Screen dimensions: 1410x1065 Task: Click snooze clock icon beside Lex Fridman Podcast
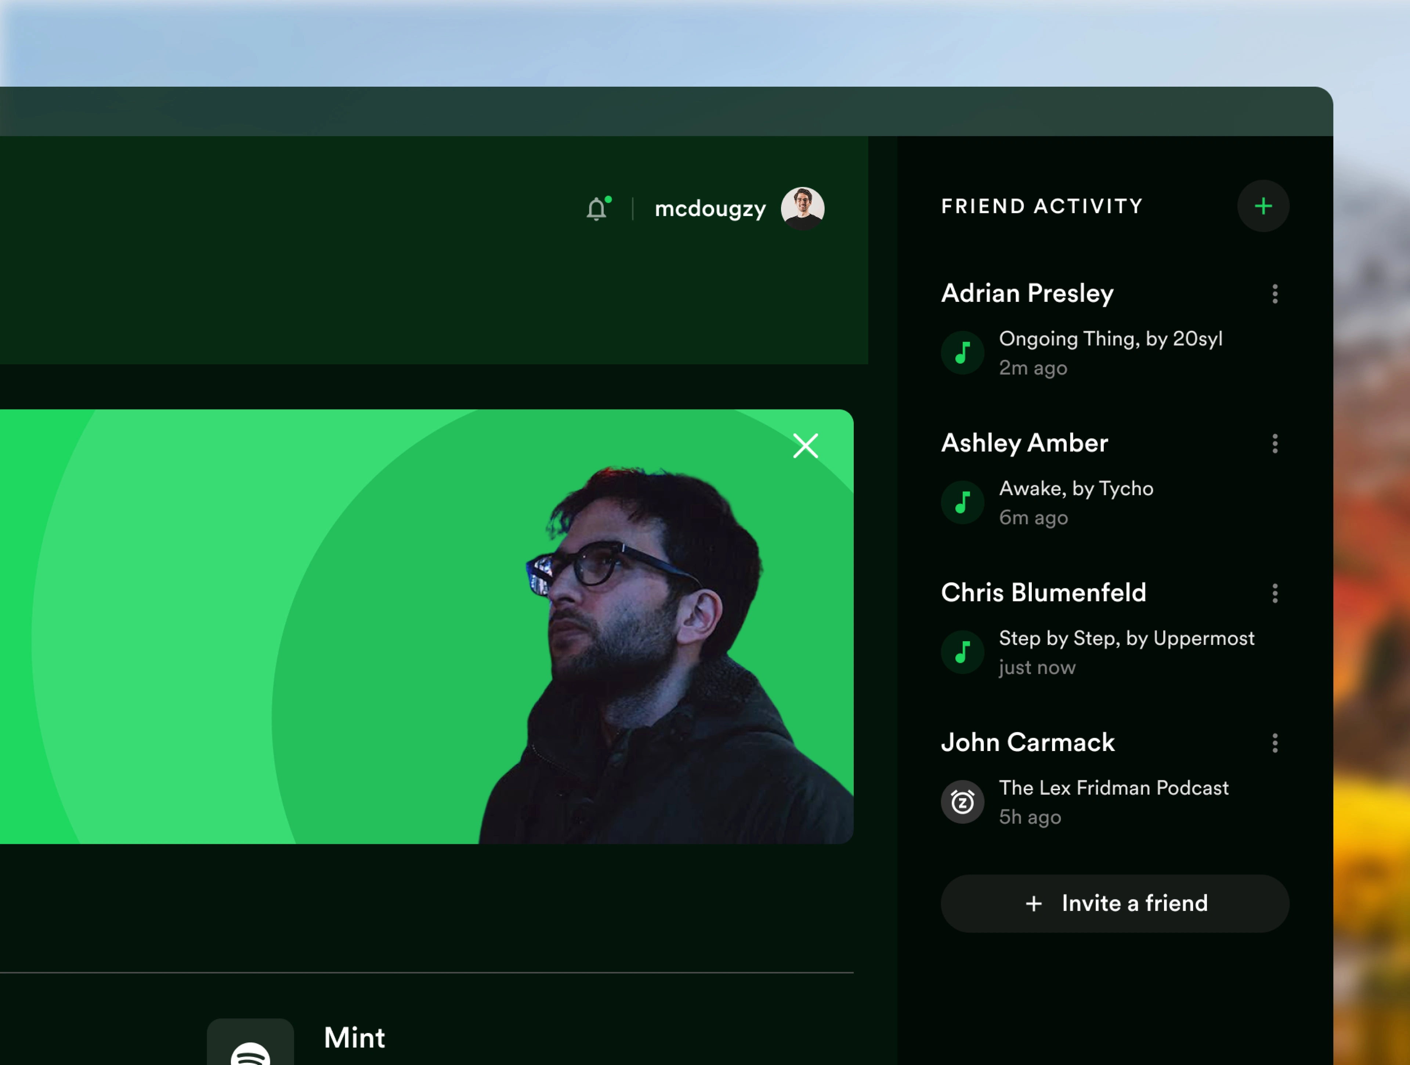(962, 802)
